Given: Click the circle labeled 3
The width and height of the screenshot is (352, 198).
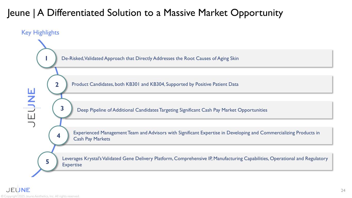Looking at the screenshot, I should click(62, 109).
